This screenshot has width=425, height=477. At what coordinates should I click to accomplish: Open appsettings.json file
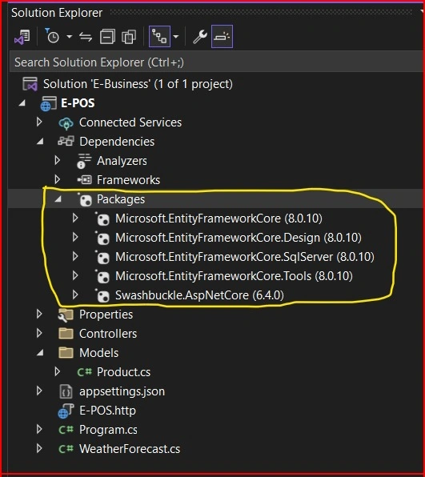click(x=122, y=391)
